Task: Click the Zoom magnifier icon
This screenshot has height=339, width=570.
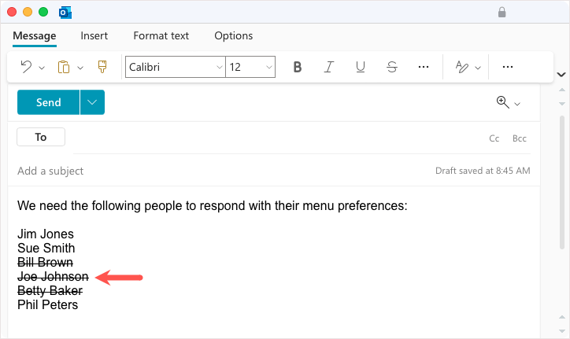Action: 502,102
